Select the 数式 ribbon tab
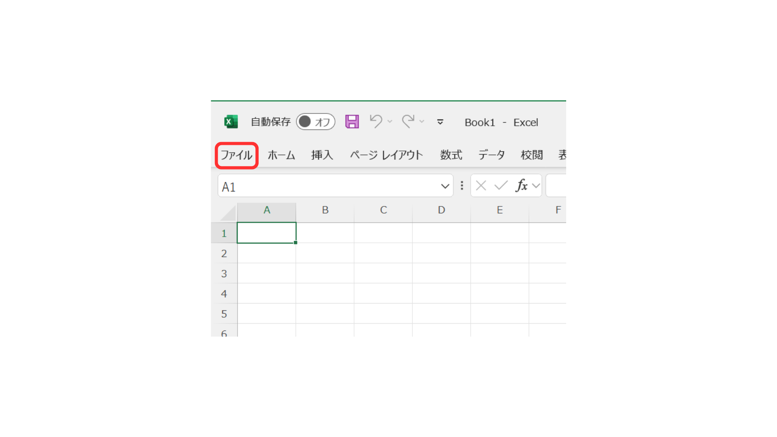 coord(451,155)
